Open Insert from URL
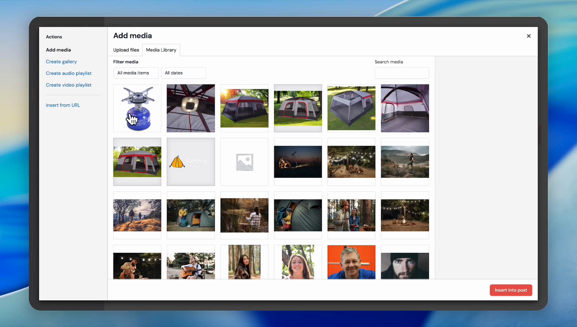The image size is (577, 327). click(x=63, y=105)
